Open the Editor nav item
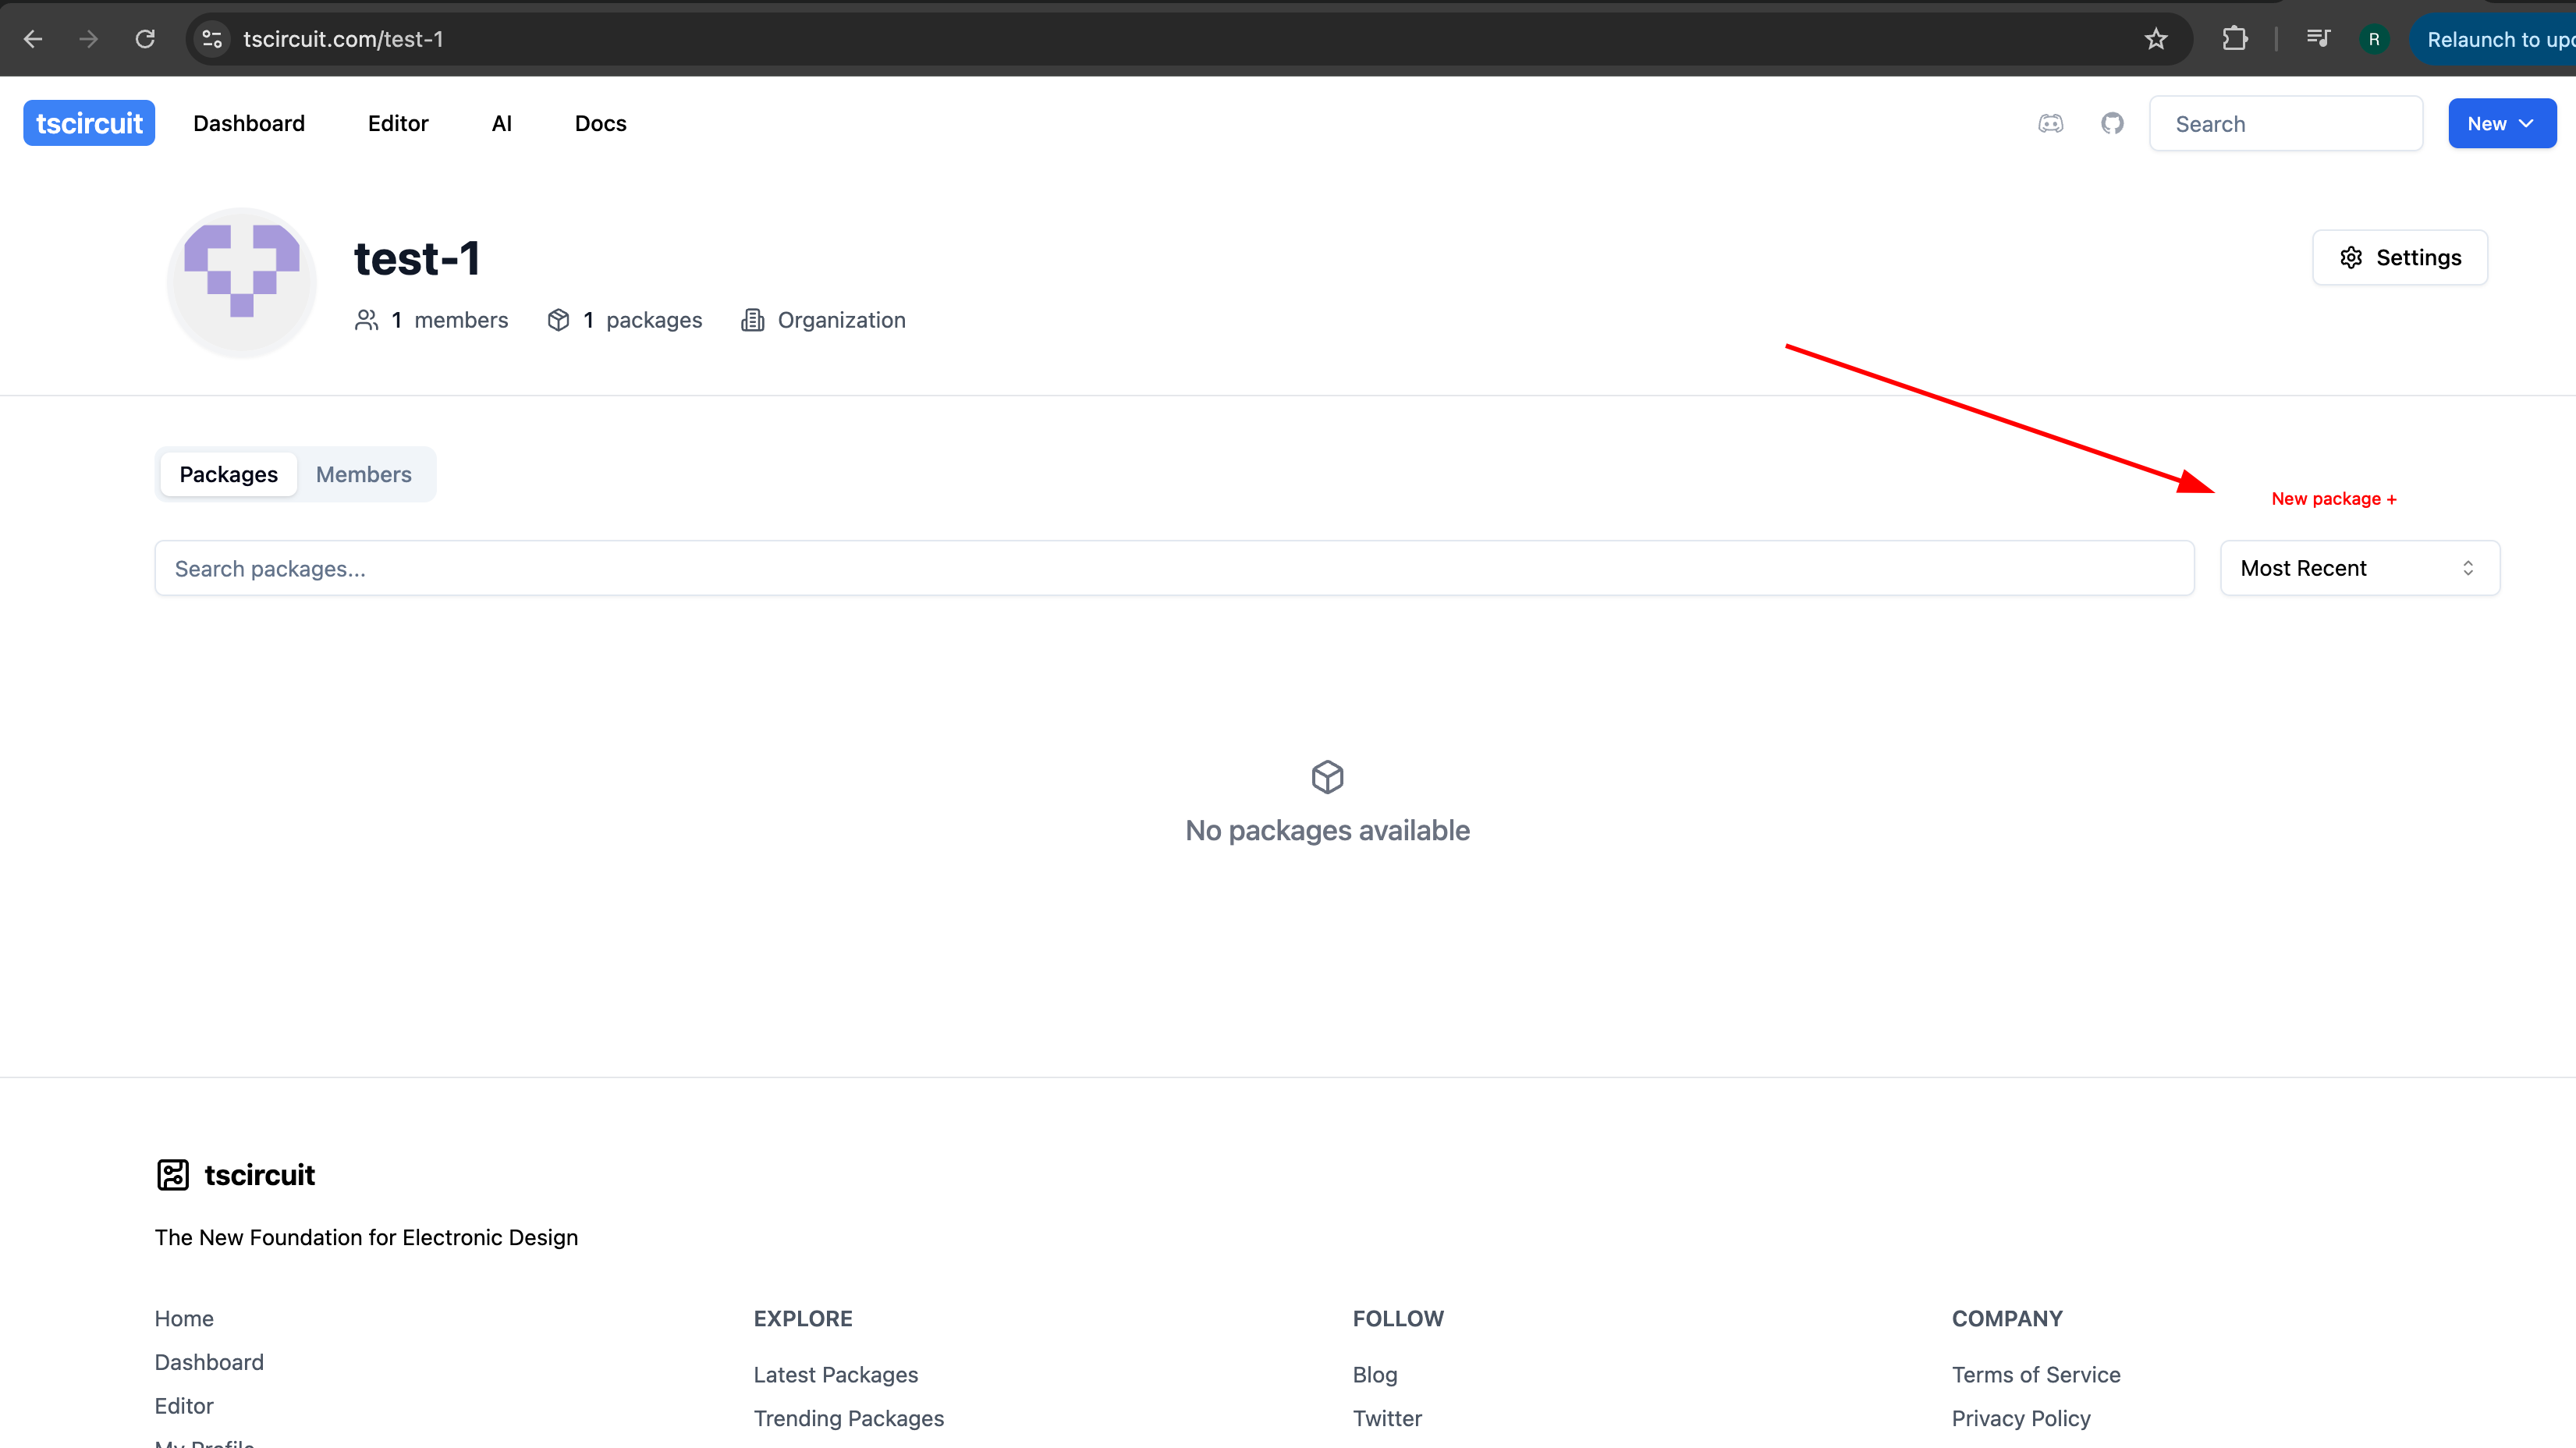The width and height of the screenshot is (2576, 1448). [x=397, y=123]
